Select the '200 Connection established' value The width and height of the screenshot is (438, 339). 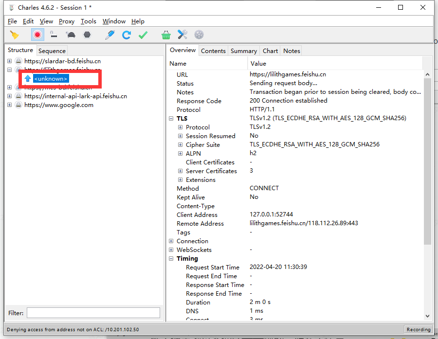288,101
